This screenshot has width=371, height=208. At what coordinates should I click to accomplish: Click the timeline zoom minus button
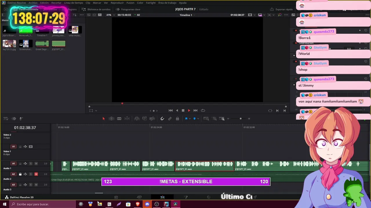pos(228,119)
